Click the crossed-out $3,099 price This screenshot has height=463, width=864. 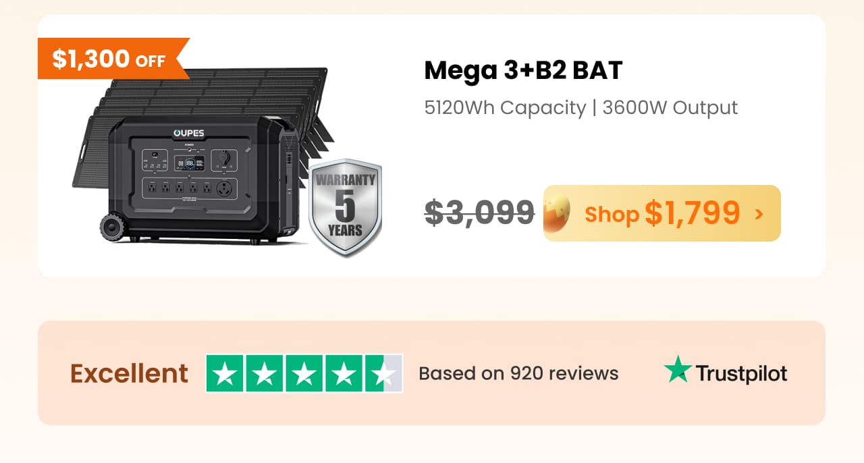click(479, 213)
